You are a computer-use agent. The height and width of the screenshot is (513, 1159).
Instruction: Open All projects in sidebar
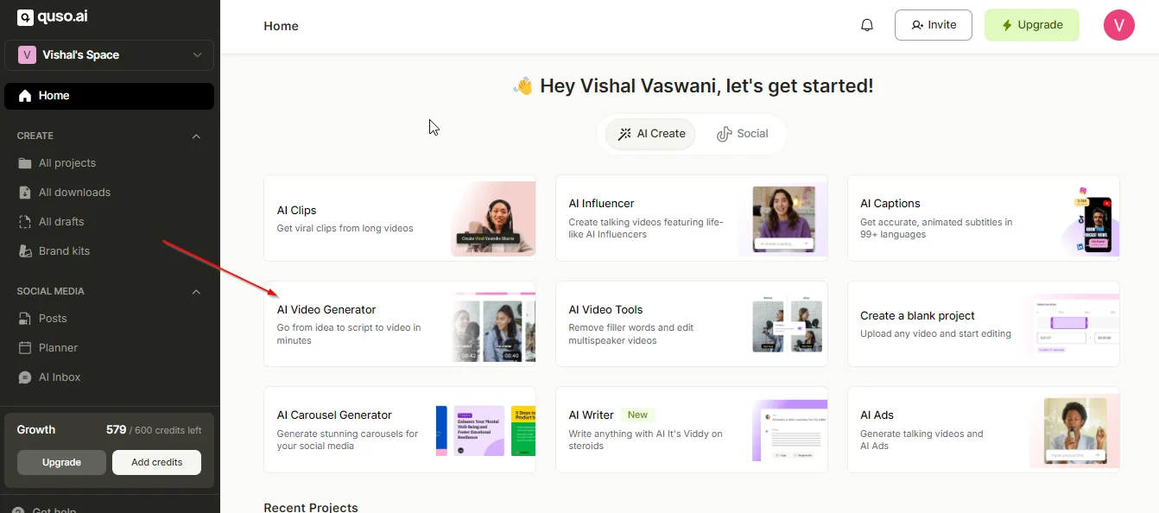109,163
